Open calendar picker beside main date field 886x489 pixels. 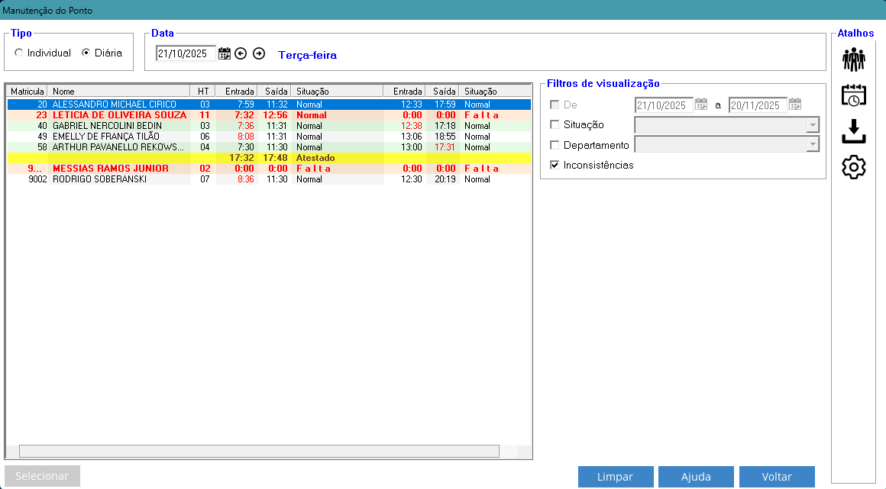tap(225, 53)
